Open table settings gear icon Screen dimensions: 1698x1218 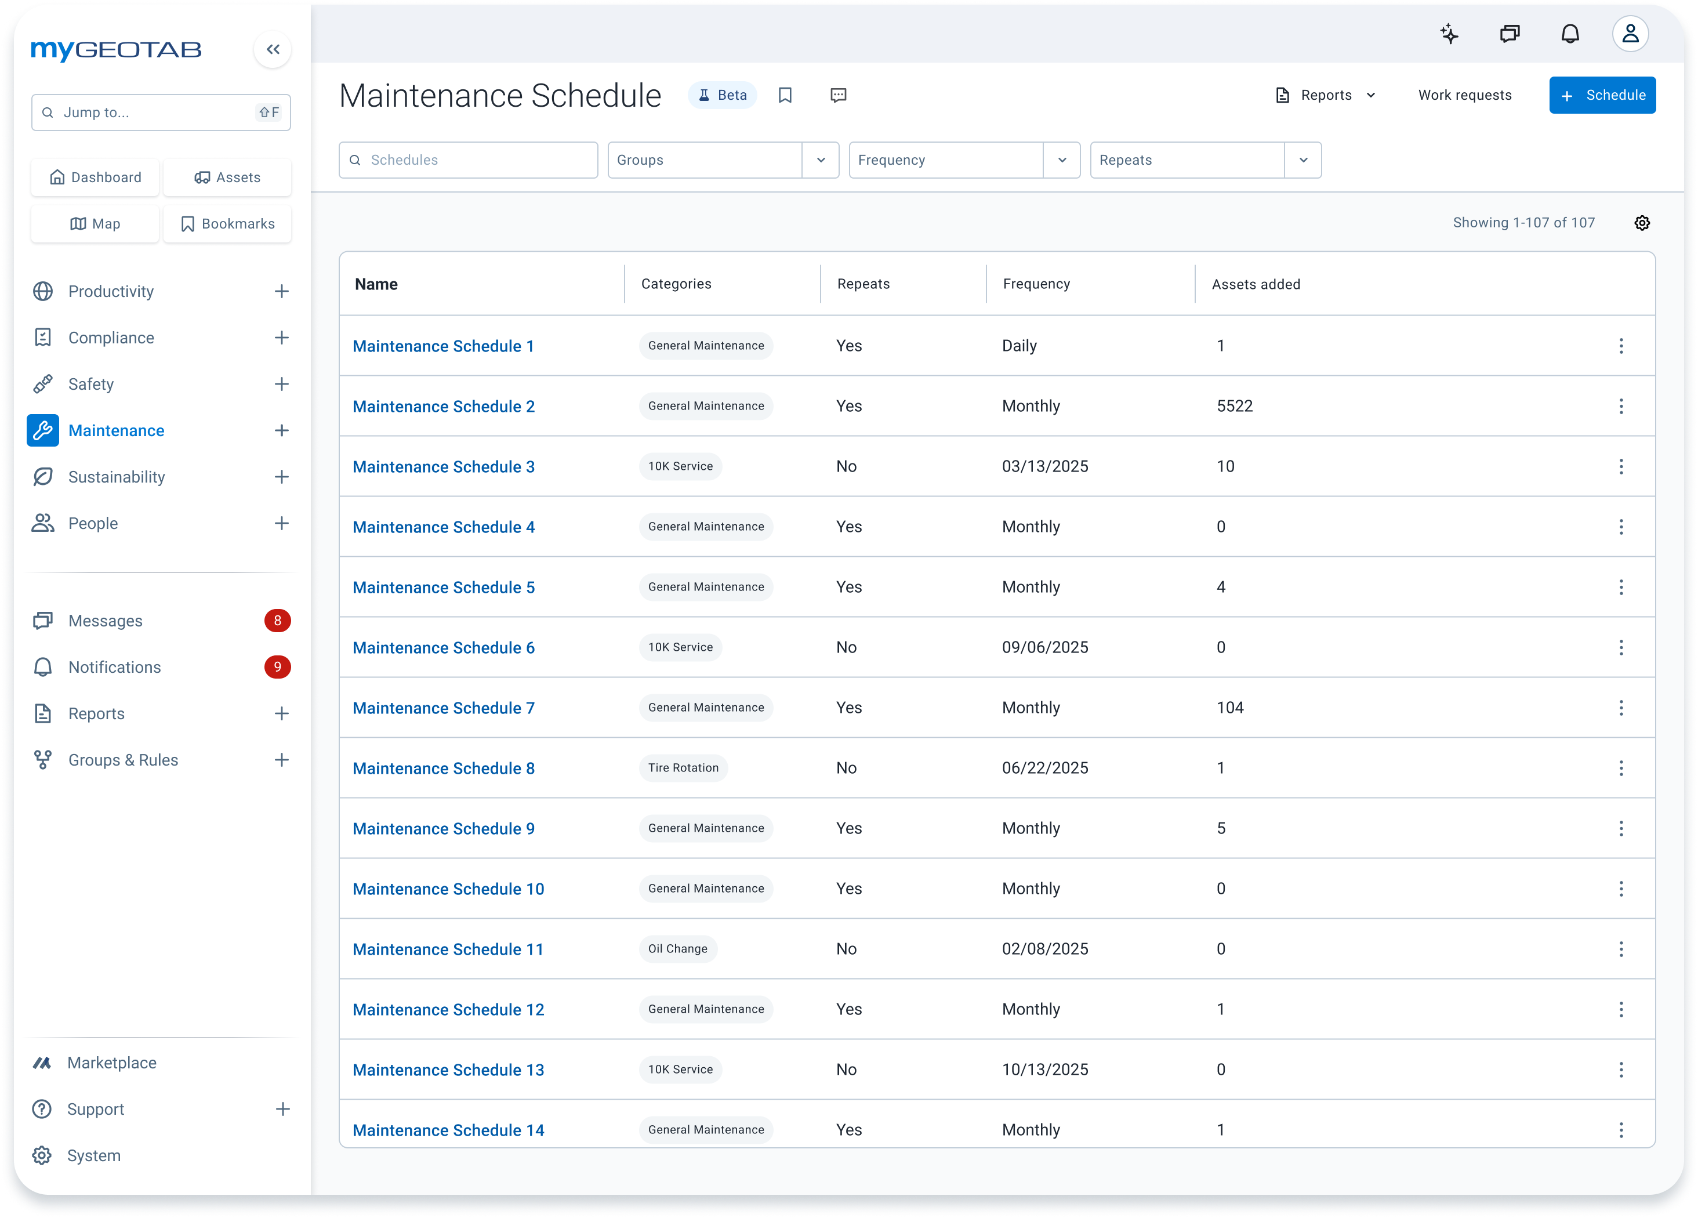click(1642, 223)
